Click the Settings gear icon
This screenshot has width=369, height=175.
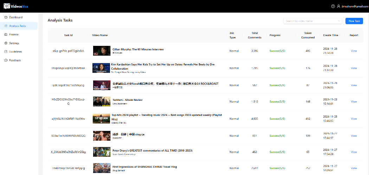6,43
